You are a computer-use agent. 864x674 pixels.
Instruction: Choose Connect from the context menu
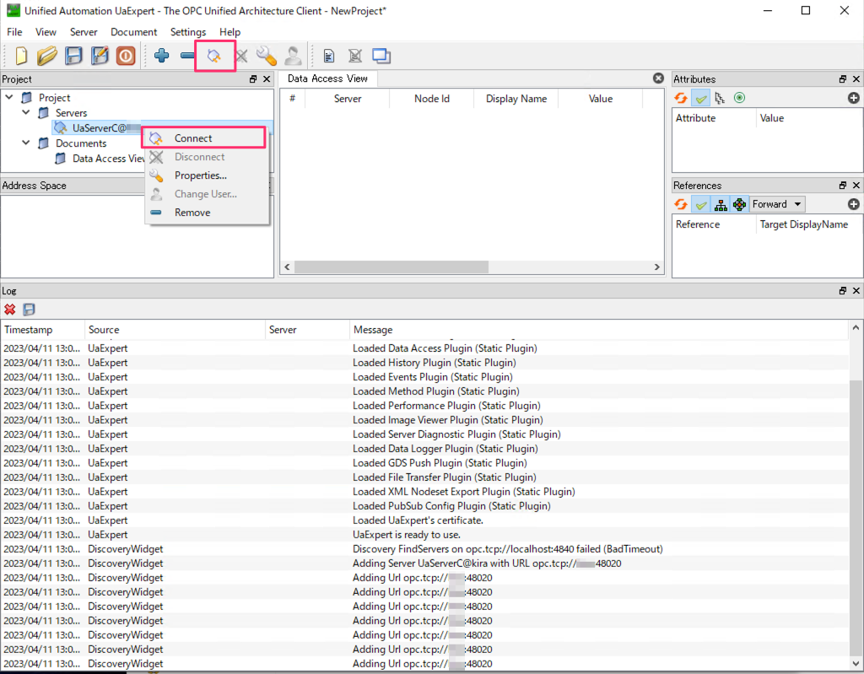(192, 137)
